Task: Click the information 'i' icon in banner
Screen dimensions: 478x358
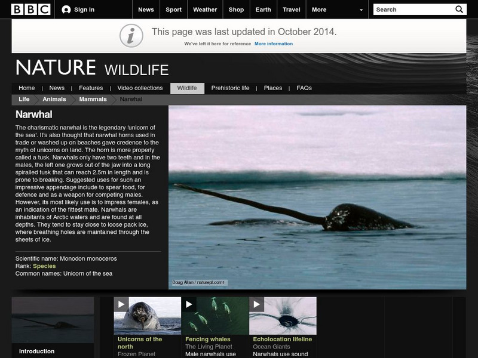Action: pyautogui.click(x=131, y=36)
